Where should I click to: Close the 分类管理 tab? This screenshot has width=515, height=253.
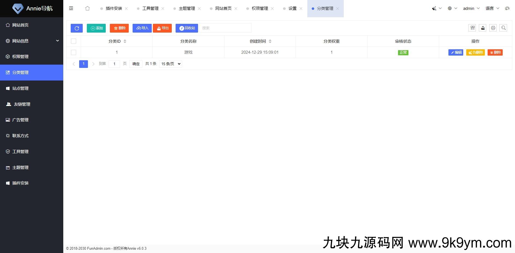[x=337, y=8]
